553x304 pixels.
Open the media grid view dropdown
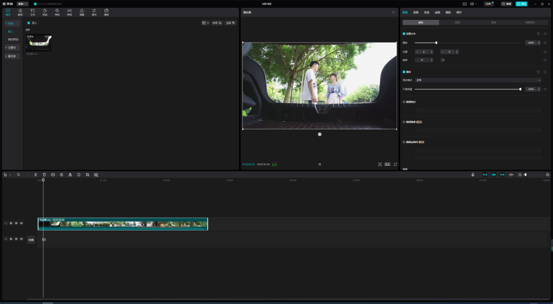205,23
